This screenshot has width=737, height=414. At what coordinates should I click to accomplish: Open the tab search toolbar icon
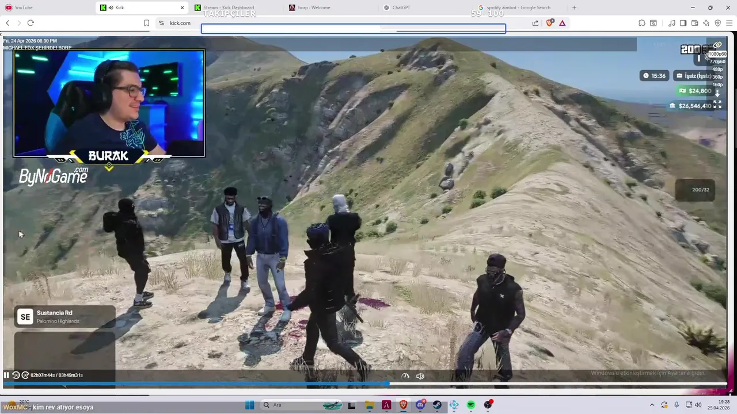tap(654, 23)
